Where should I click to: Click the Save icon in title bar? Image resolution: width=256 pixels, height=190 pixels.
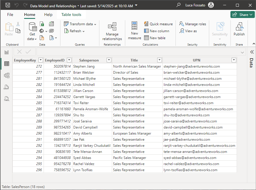(x=8, y=5)
